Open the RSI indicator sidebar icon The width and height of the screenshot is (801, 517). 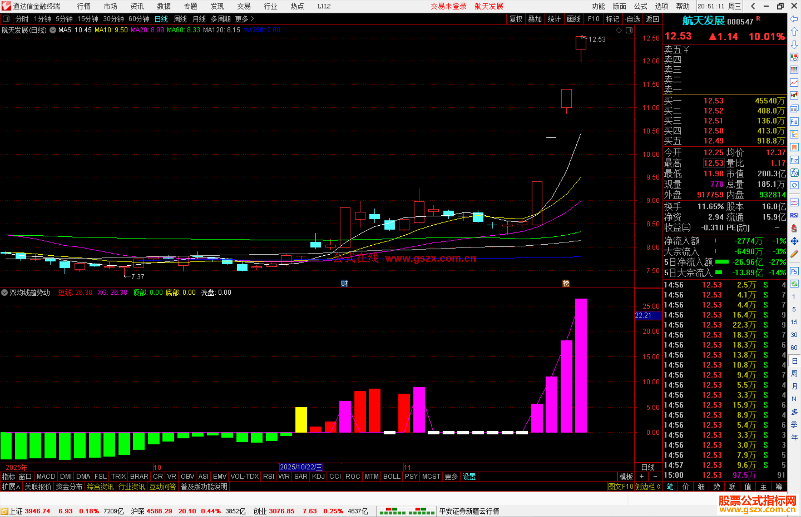click(794, 215)
